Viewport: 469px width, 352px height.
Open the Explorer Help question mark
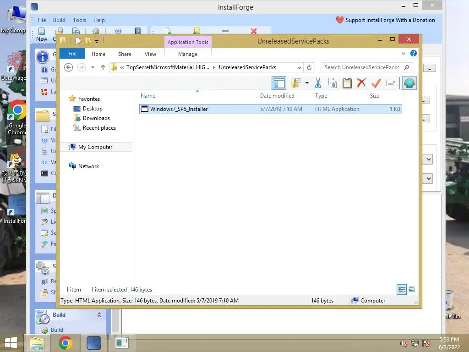(x=414, y=53)
